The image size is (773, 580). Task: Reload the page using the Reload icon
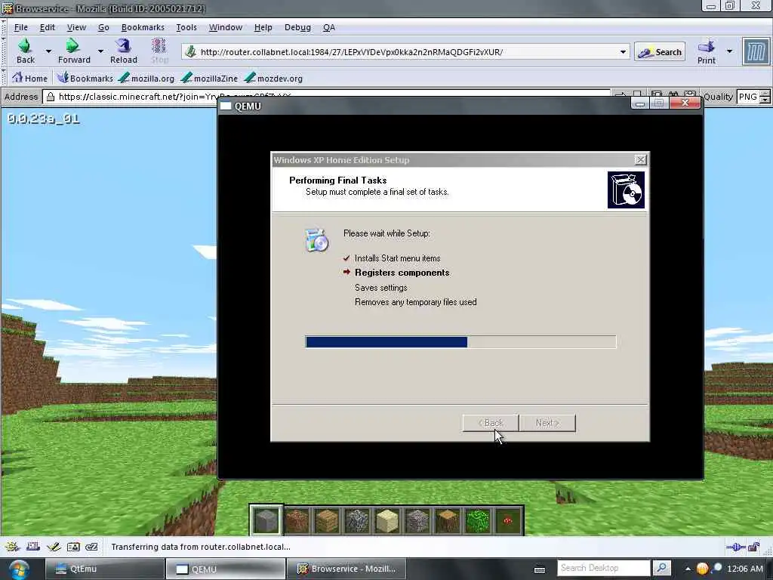[123, 46]
